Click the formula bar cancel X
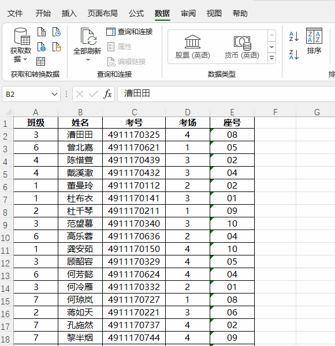The image size is (335, 346). pyautogui.click(x=80, y=94)
